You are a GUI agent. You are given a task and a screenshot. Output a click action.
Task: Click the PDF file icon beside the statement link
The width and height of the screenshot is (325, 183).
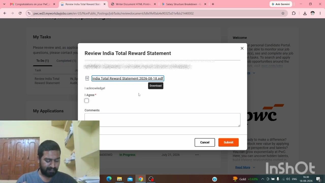(87, 78)
